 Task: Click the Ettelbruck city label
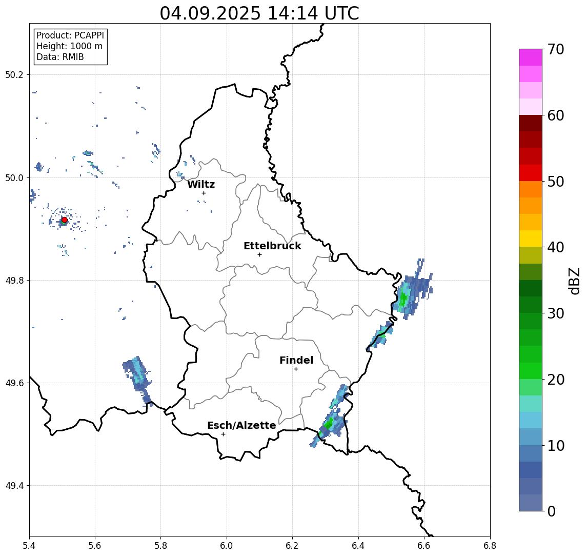click(272, 246)
